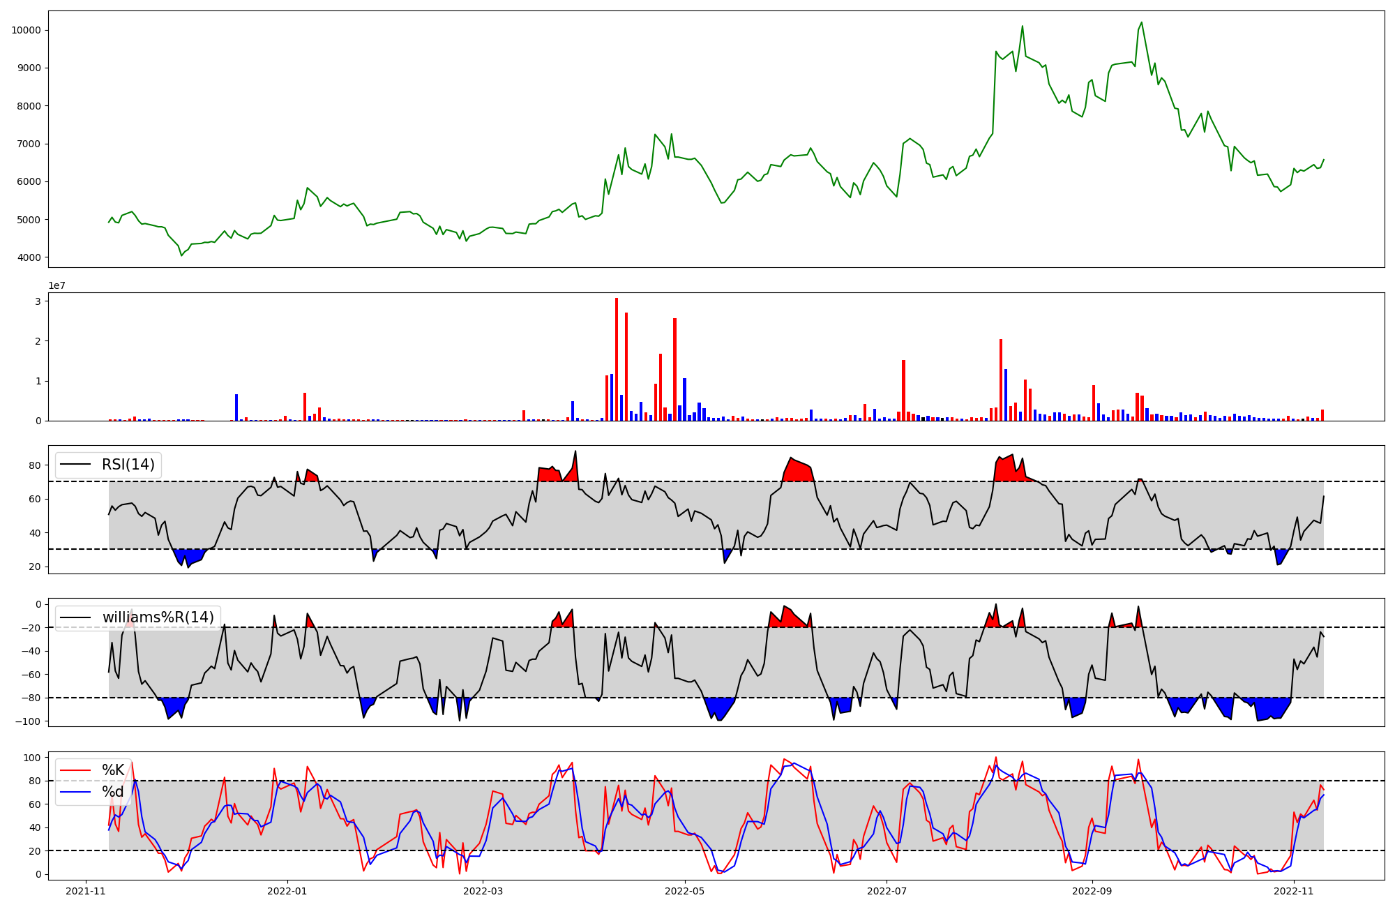Click the red %K legend line sample
This screenshot has width=1395, height=907.
coord(76,770)
